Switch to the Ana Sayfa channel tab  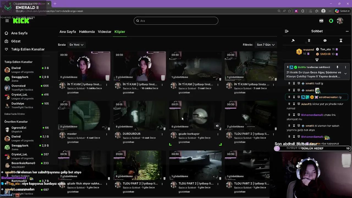pyautogui.click(x=68, y=32)
